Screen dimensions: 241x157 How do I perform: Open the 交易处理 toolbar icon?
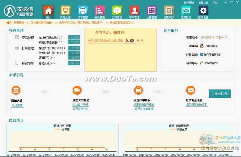65,11
